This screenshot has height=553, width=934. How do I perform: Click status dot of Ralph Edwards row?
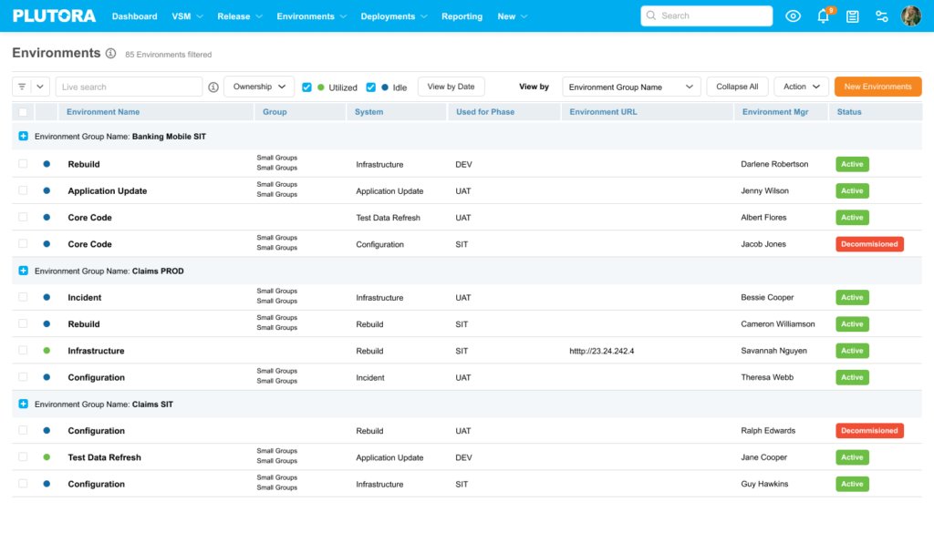pos(47,430)
